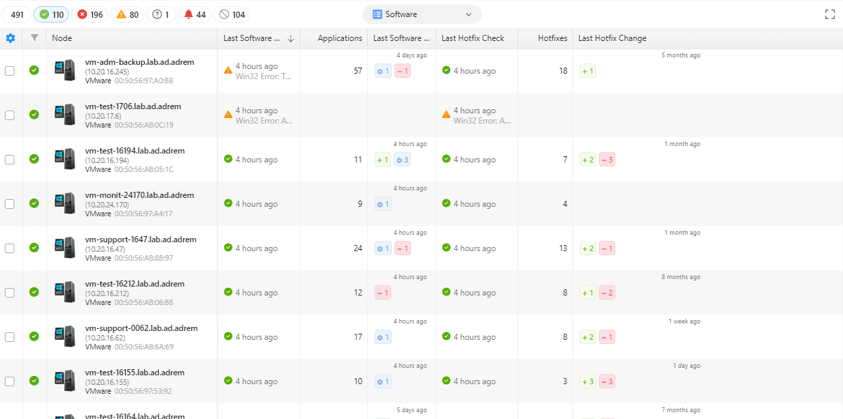Show all 491 nodes
Viewport: 843px width, 419px height.
tap(17, 14)
